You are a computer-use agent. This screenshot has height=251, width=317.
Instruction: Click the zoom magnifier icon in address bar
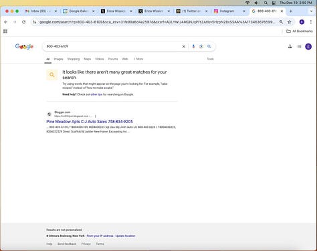[281, 22]
